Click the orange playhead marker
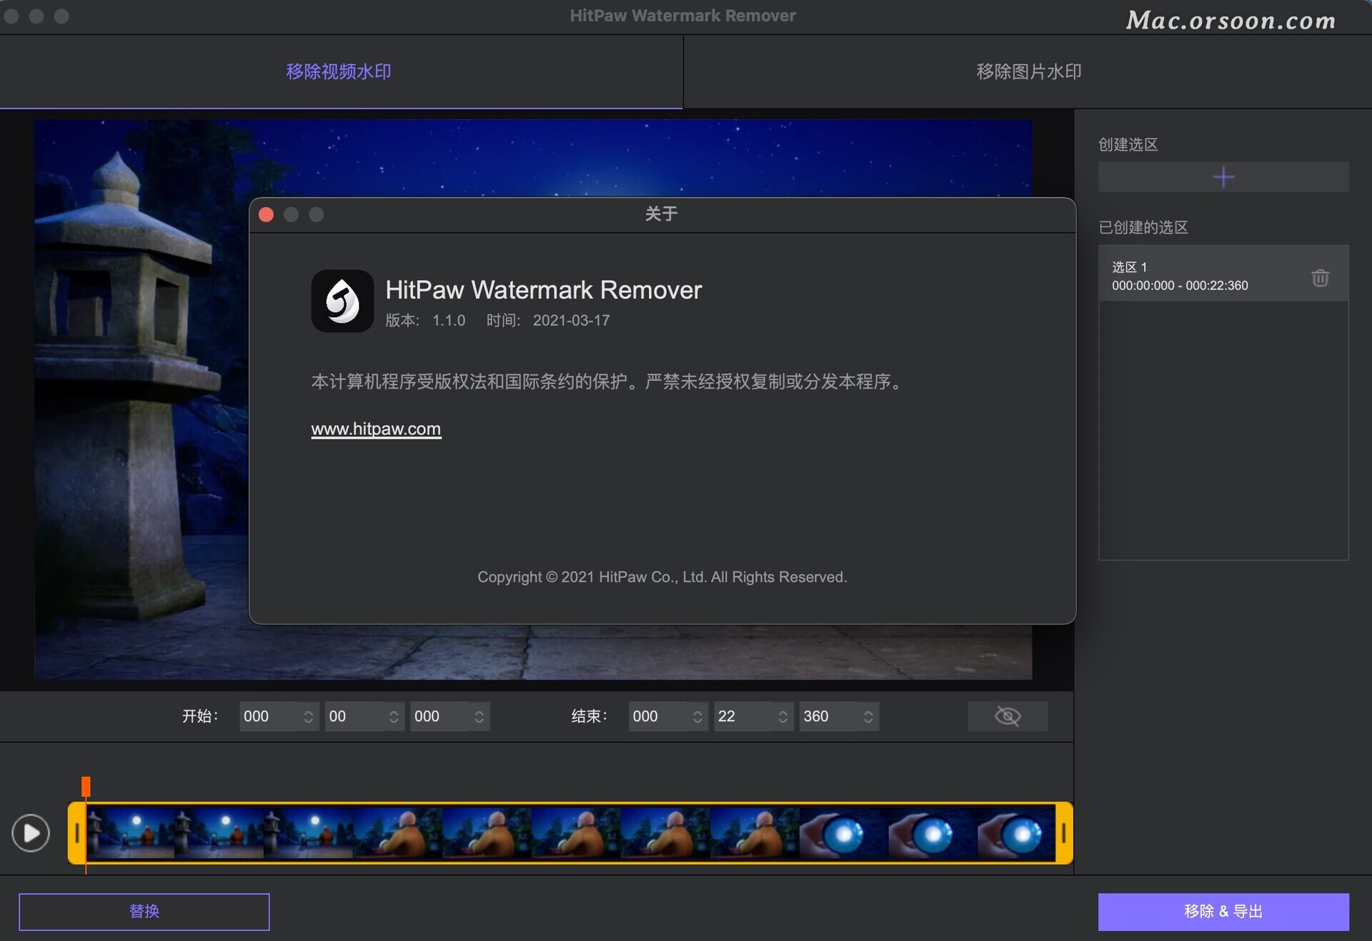This screenshot has height=941, width=1372. 86,787
